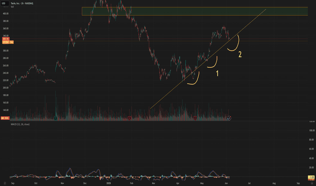This screenshot has height=186, width=316.
Task: Click the Pre tag beside the price label
Action: pyautogui.click(x=12, y=42)
